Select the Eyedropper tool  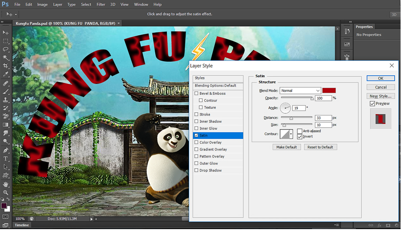5,74
